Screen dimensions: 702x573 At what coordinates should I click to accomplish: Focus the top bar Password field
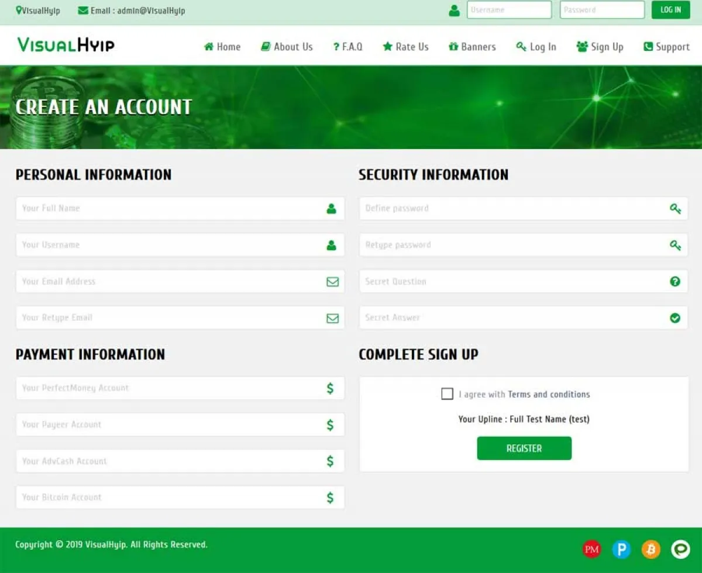click(x=602, y=10)
